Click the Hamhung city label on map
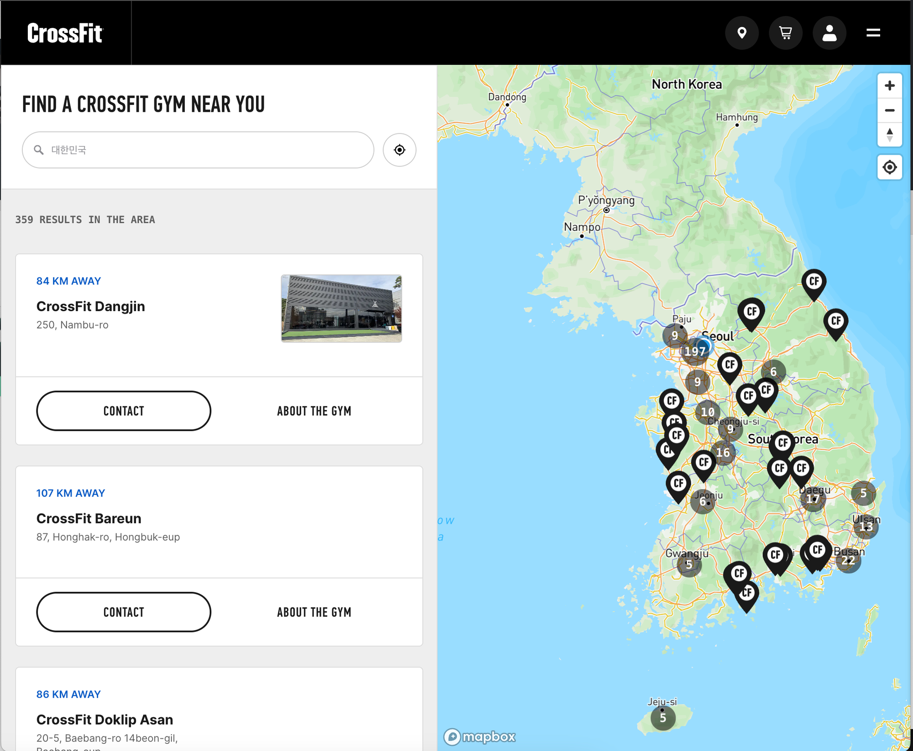The height and width of the screenshot is (751, 913). coord(737,117)
